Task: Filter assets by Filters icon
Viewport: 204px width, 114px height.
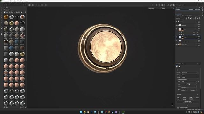Action: [x=12, y=12]
